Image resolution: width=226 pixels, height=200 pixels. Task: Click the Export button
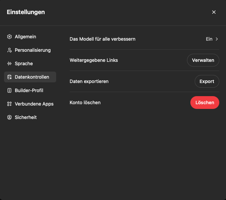coord(207,81)
